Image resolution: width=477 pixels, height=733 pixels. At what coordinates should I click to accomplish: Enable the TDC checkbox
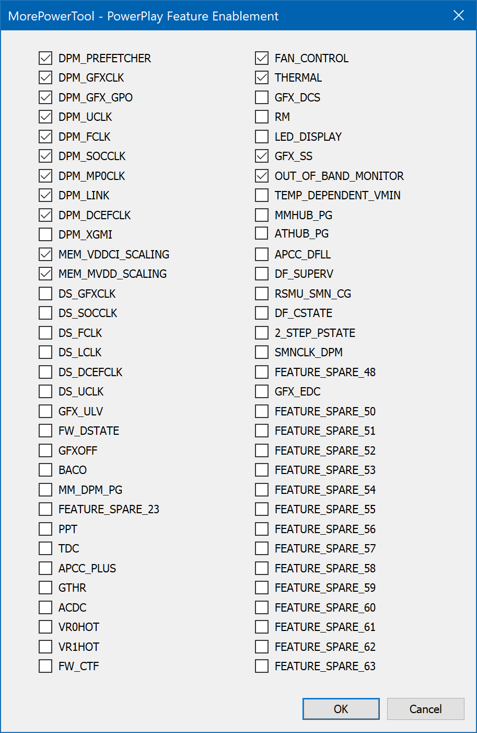coord(45,548)
